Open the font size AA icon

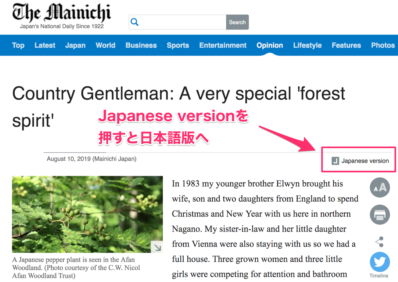tap(380, 187)
